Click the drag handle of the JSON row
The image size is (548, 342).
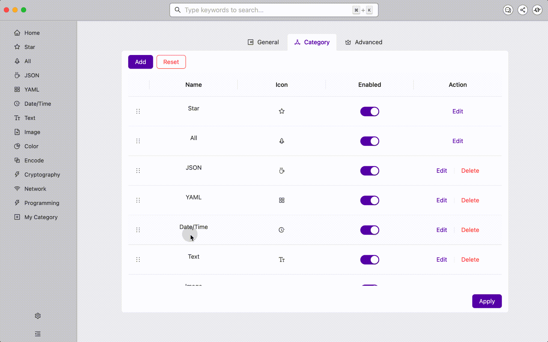coord(138,171)
